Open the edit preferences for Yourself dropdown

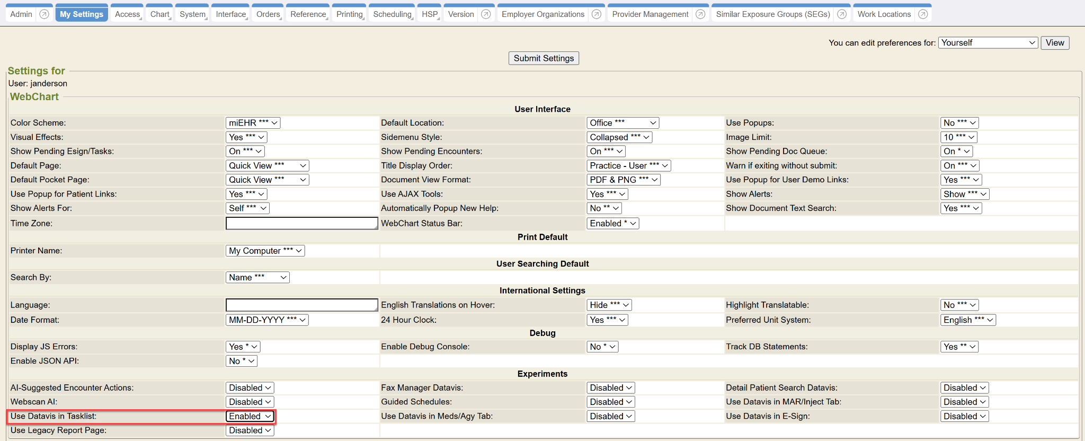click(x=988, y=43)
